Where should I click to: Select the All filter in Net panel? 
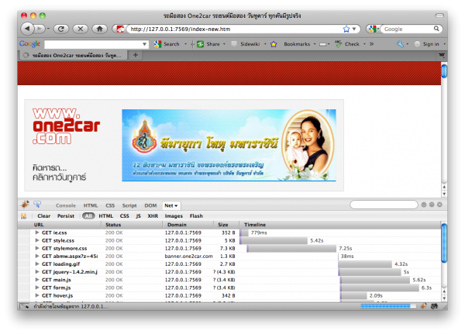(88, 216)
